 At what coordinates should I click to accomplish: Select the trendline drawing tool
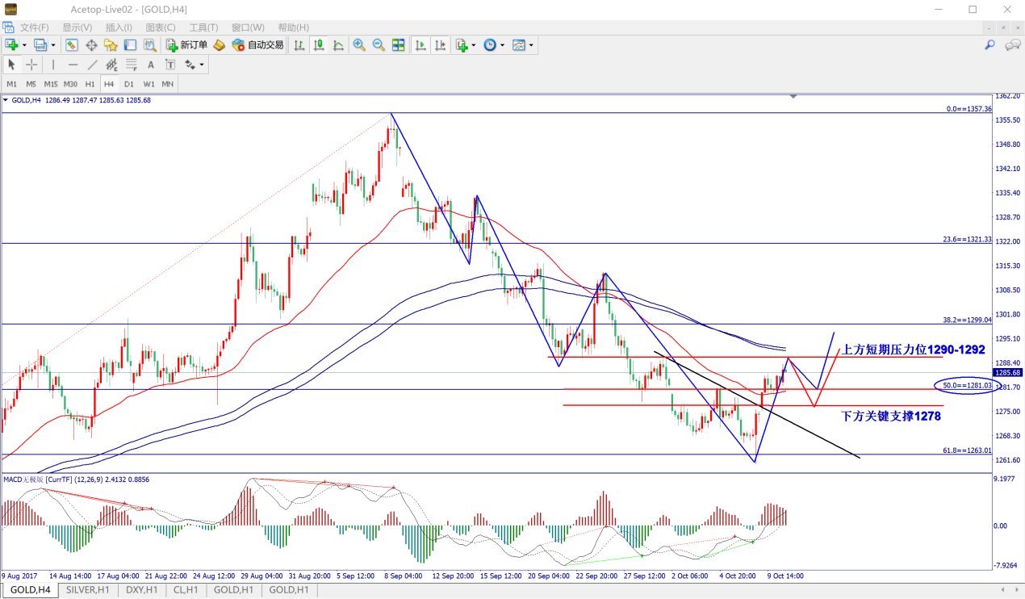pyautogui.click(x=92, y=65)
